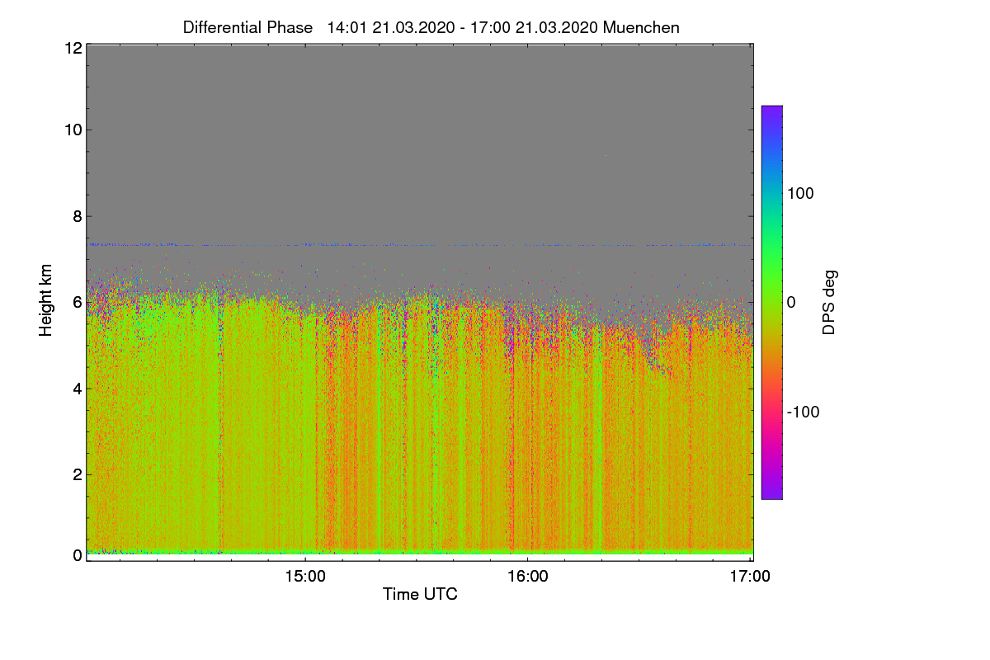990x660 pixels.
Task: Click the 17:00 time tick label
Action: (751, 577)
